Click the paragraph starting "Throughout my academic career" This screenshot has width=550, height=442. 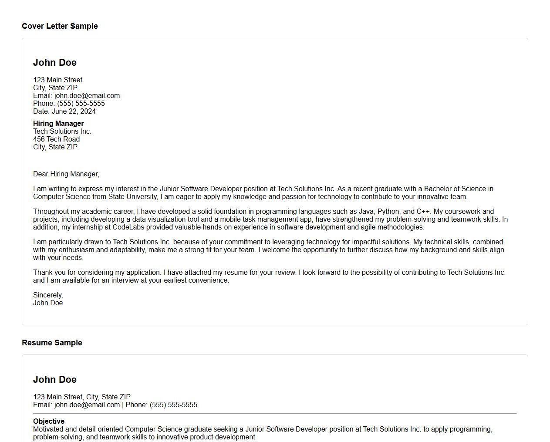(270, 219)
